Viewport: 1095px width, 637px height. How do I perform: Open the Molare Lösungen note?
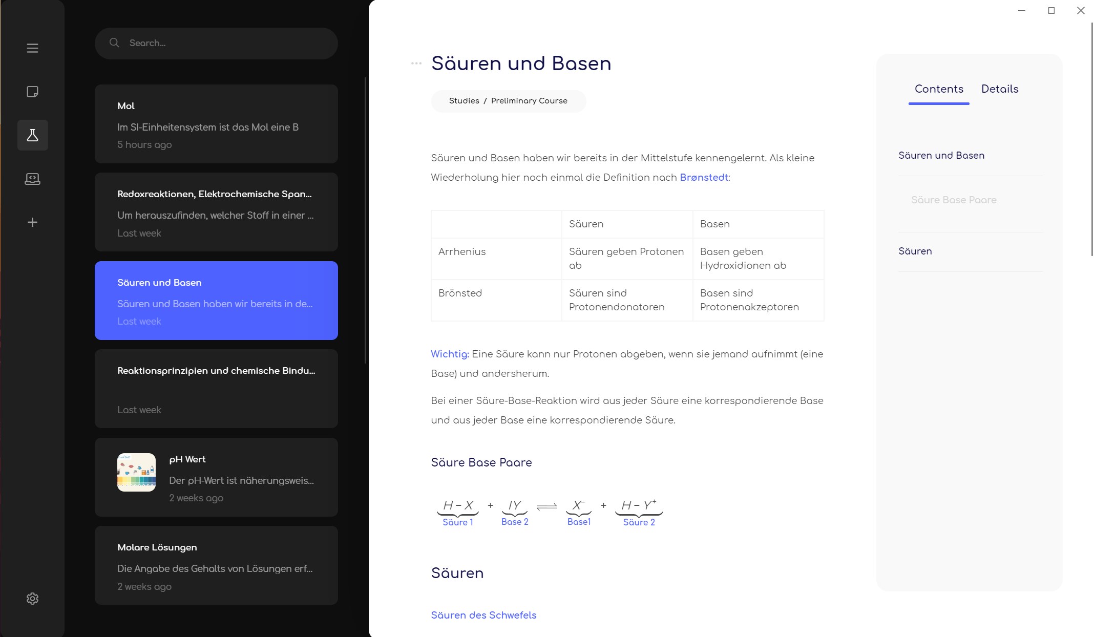point(216,565)
